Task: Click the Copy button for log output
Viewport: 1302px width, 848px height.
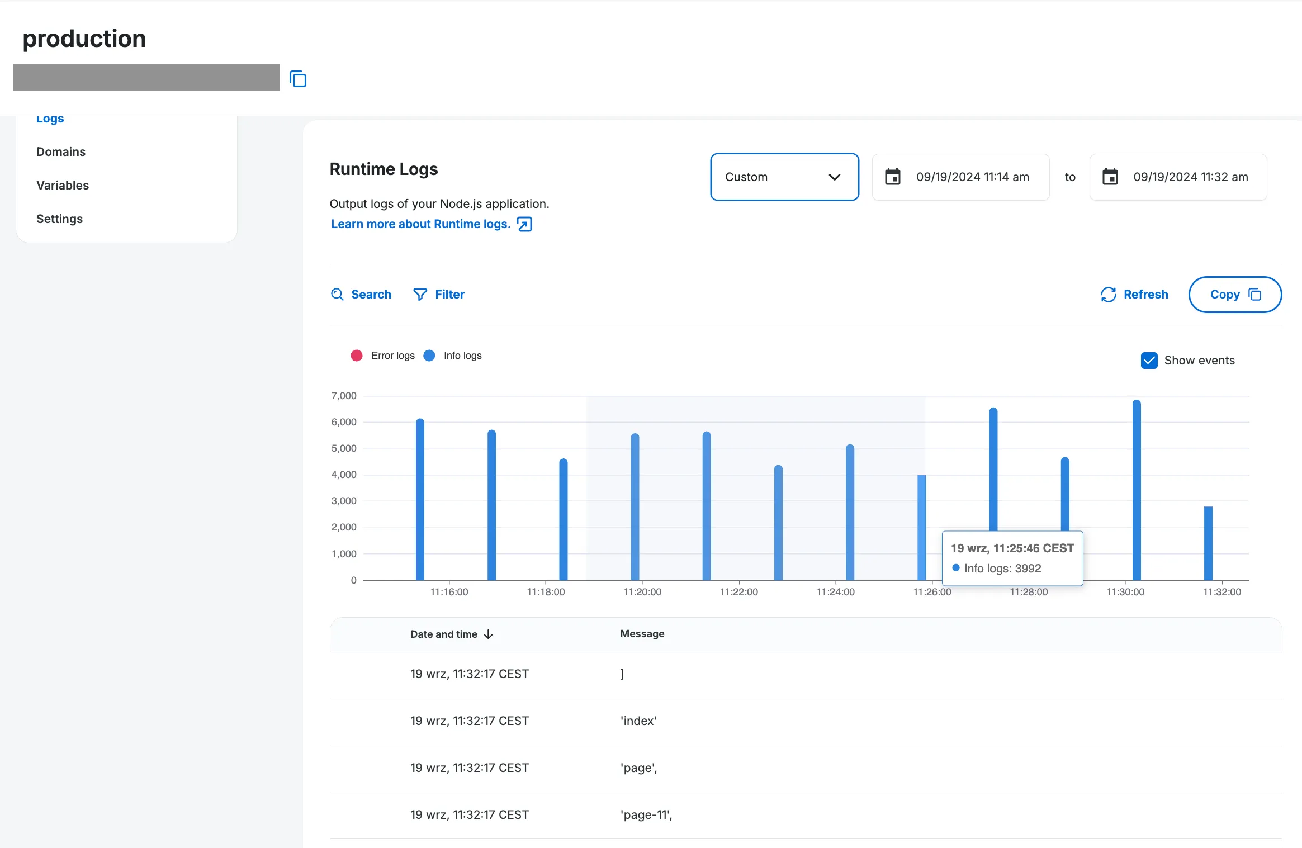Action: pos(1233,293)
